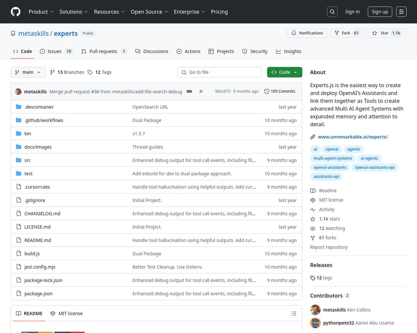Open pull request #36 link
Viewport: 417px width, 333px height.
(x=95, y=92)
